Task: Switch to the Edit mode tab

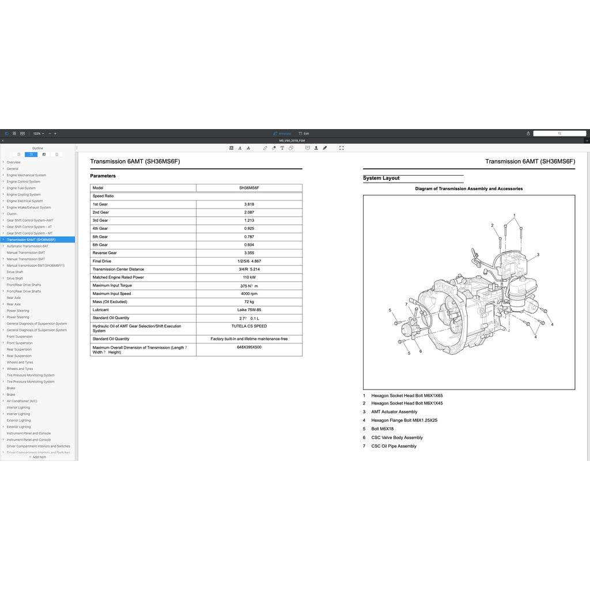Action: 302,133
